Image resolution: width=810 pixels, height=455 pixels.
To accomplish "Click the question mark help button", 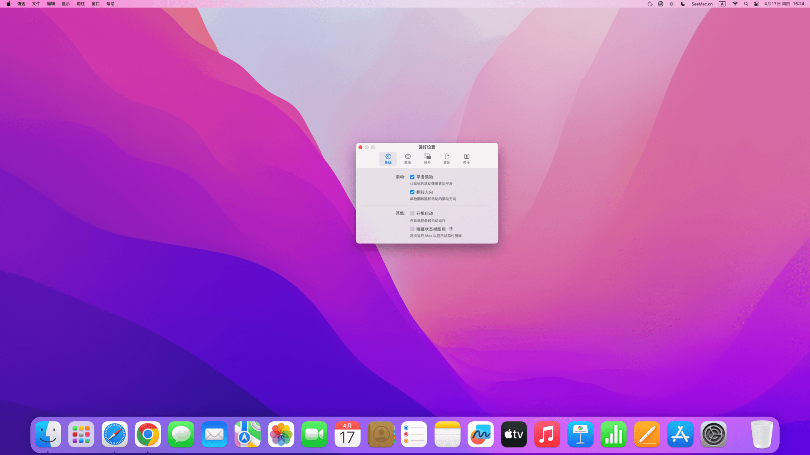I will [x=451, y=229].
